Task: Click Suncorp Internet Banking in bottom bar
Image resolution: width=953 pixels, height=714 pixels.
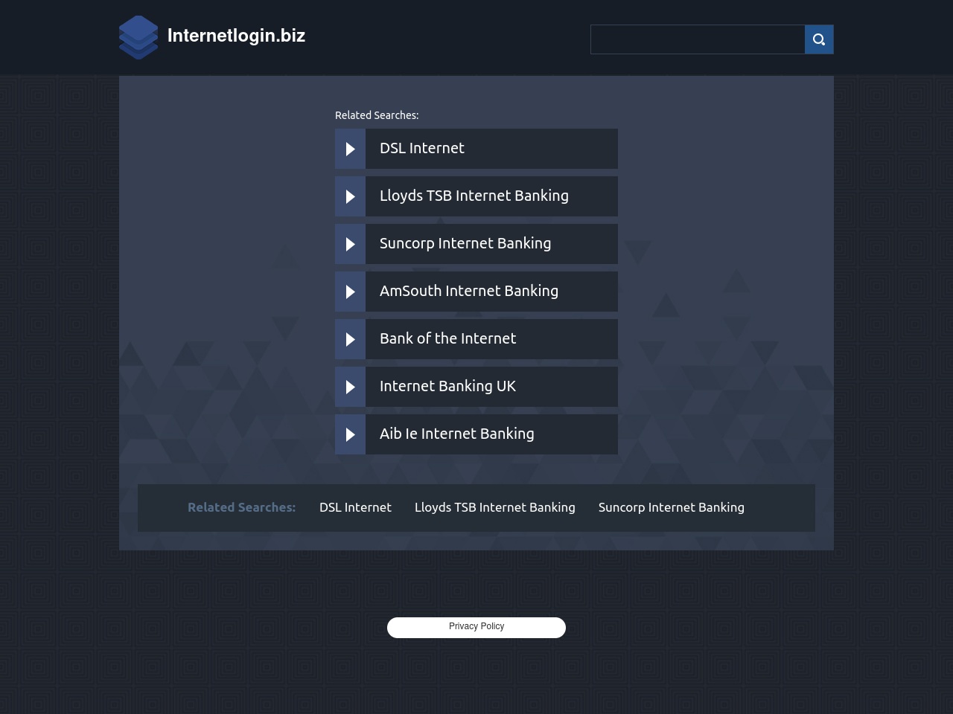Action: [672, 507]
